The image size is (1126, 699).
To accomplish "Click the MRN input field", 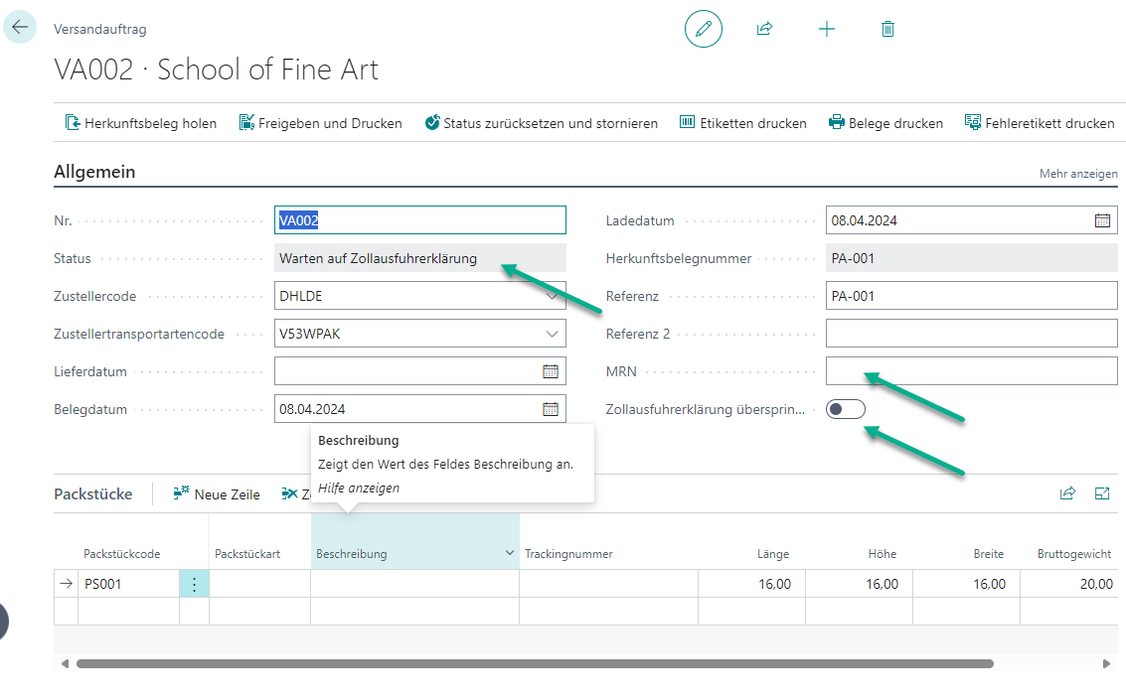I will [971, 371].
